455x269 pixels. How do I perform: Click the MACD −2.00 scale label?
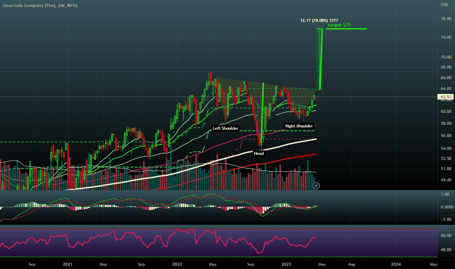click(x=446, y=219)
